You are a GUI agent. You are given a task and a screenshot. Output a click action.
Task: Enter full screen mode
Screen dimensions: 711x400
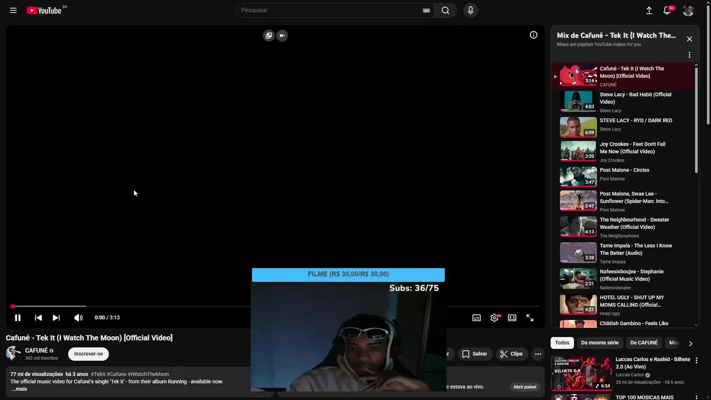point(530,318)
